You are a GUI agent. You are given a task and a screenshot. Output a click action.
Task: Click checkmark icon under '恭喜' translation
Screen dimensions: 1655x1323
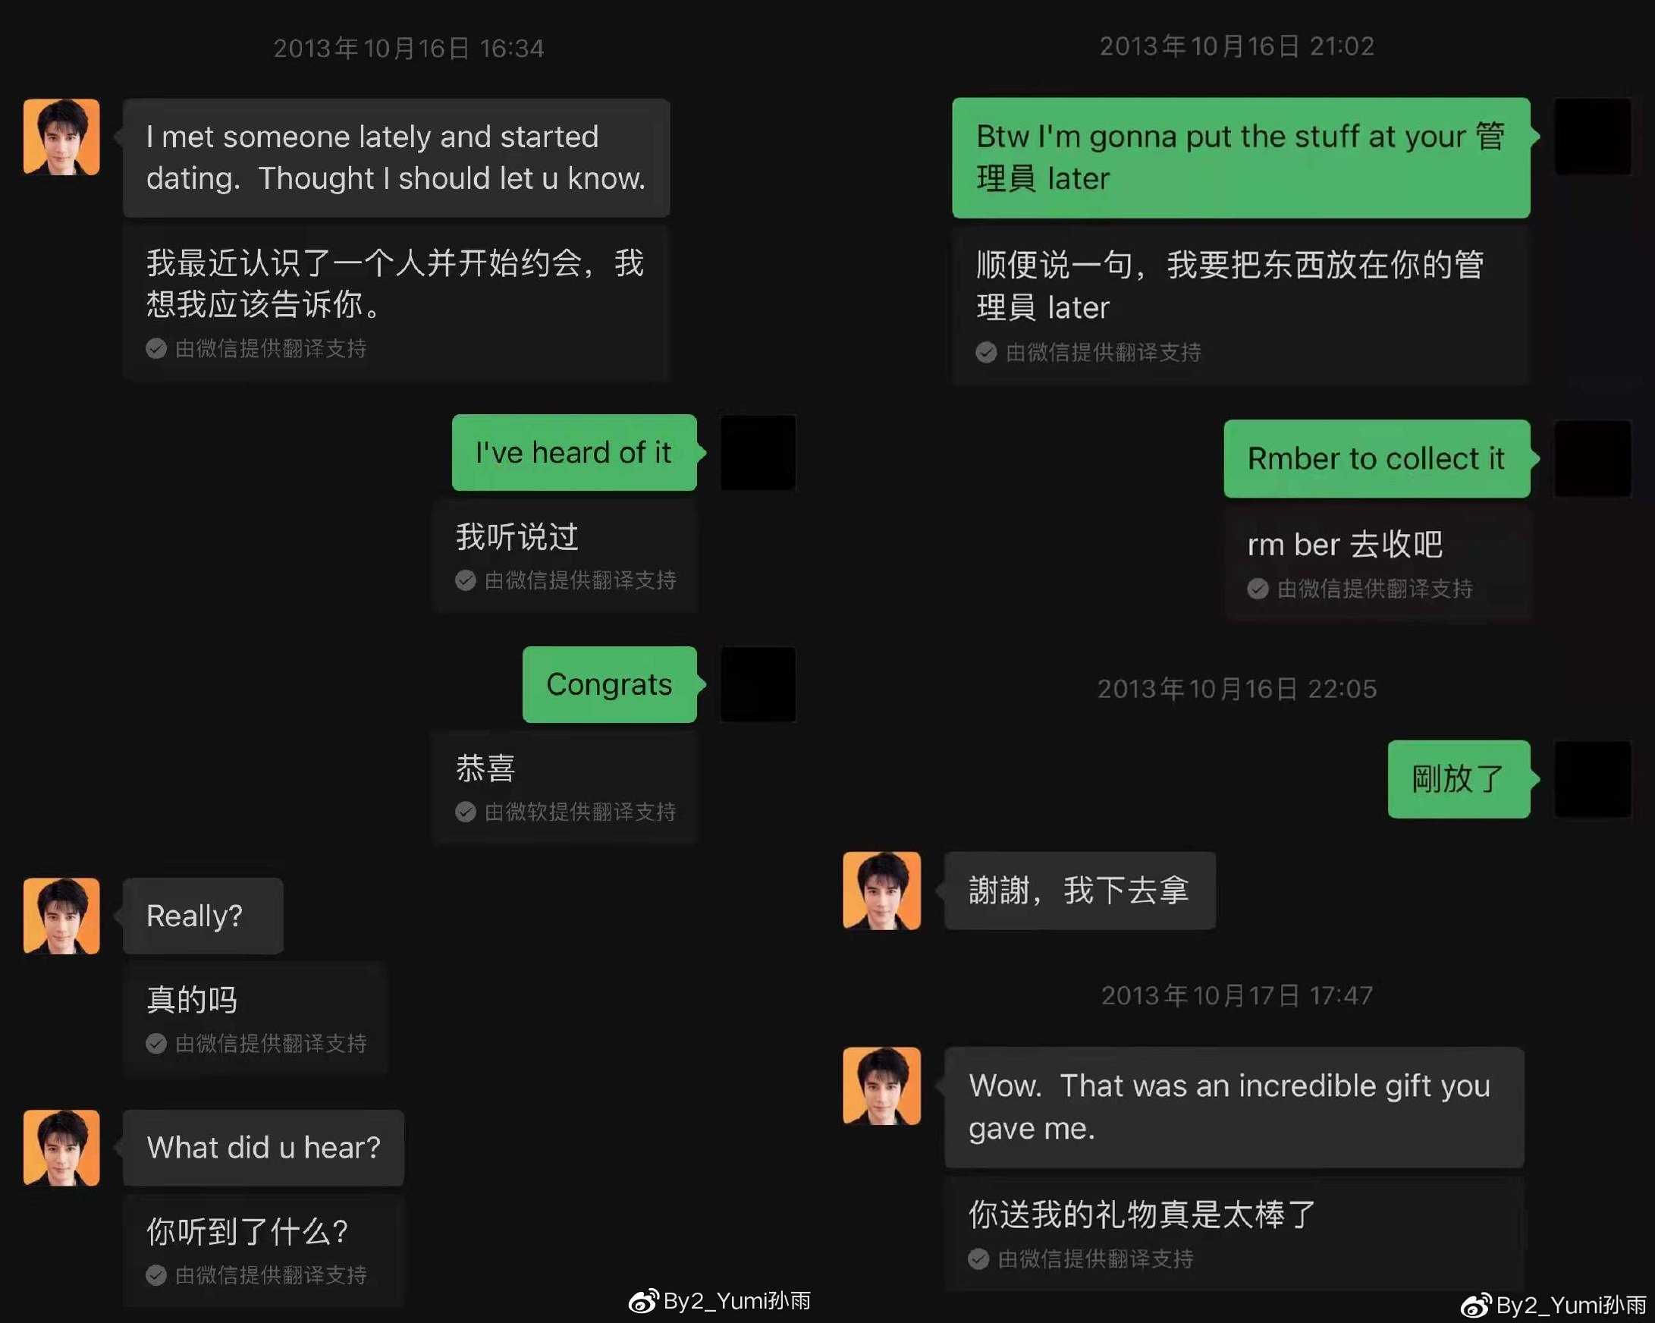[465, 812]
